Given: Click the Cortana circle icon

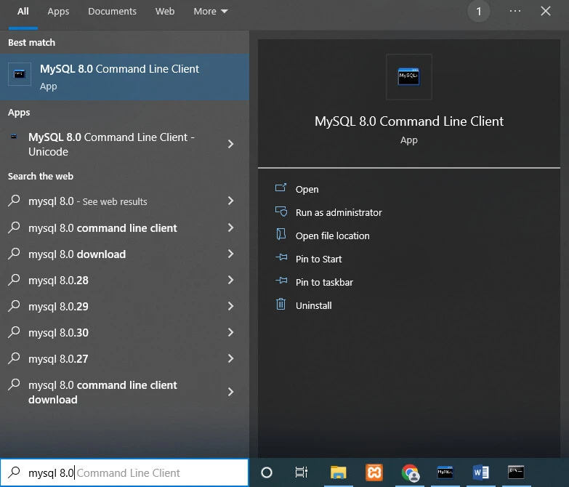Looking at the screenshot, I should (267, 472).
